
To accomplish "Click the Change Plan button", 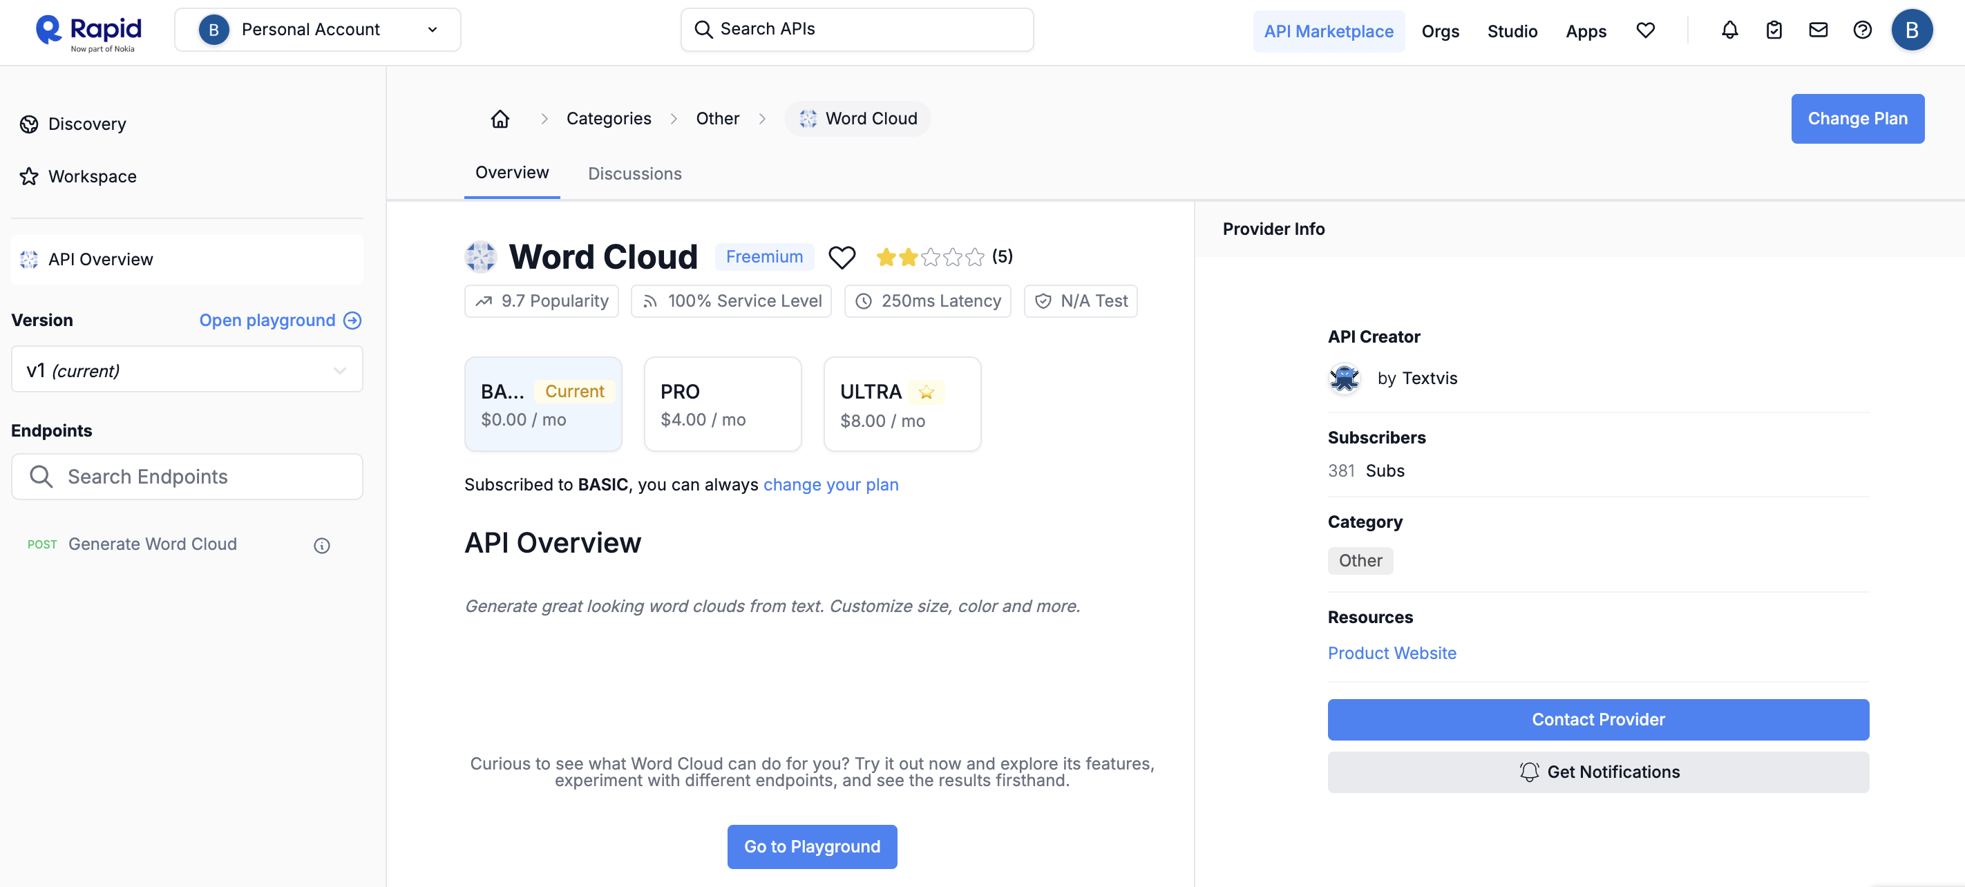I will point(1857,118).
